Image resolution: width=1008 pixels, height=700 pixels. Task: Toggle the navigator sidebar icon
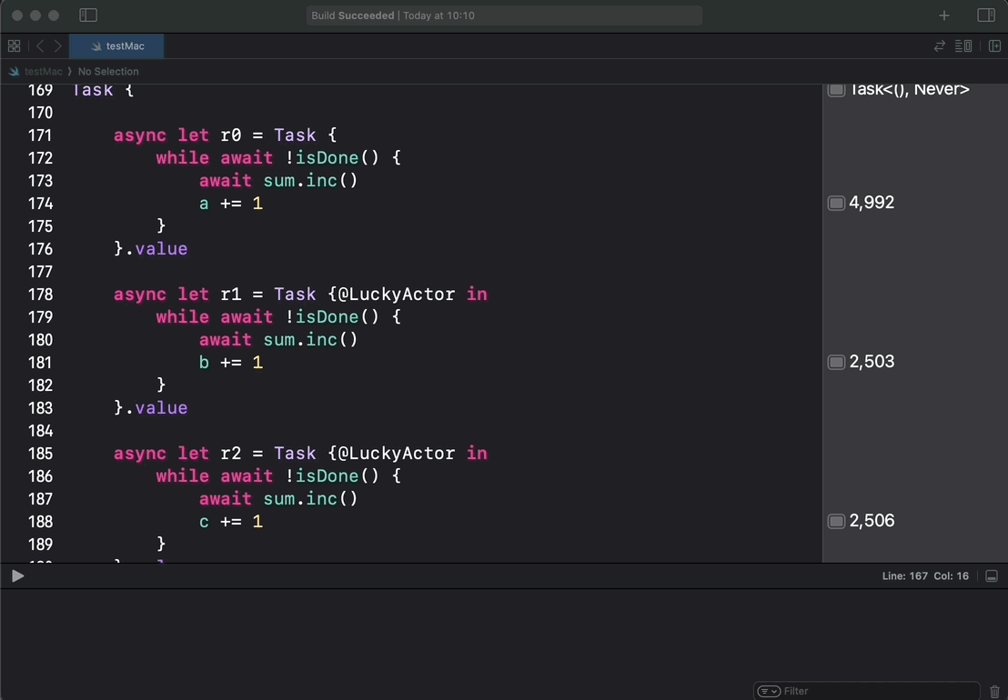coord(88,15)
